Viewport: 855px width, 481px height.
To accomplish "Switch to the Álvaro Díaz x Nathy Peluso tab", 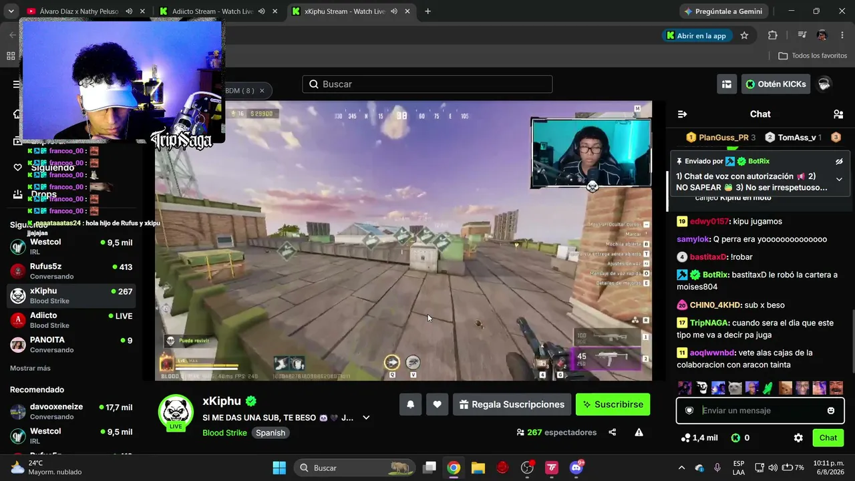I will [79, 11].
